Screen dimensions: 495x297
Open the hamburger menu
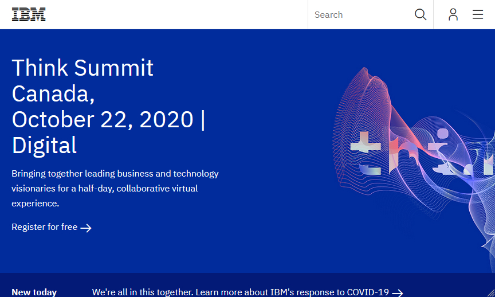(x=478, y=14)
